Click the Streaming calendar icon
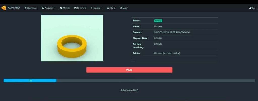 (x=75, y=8)
